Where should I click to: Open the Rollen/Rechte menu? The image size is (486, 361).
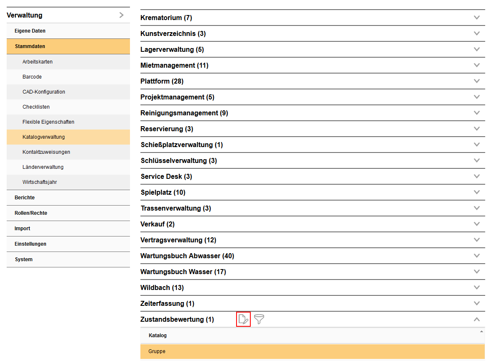coord(31,213)
